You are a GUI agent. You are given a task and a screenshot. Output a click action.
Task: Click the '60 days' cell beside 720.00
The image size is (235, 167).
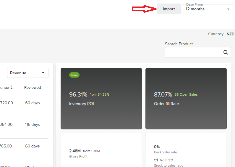pyautogui.click(x=33, y=103)
